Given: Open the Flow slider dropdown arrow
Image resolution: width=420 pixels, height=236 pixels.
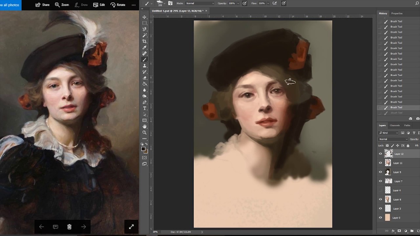Looking at the screenshot, I should point(268,3).
